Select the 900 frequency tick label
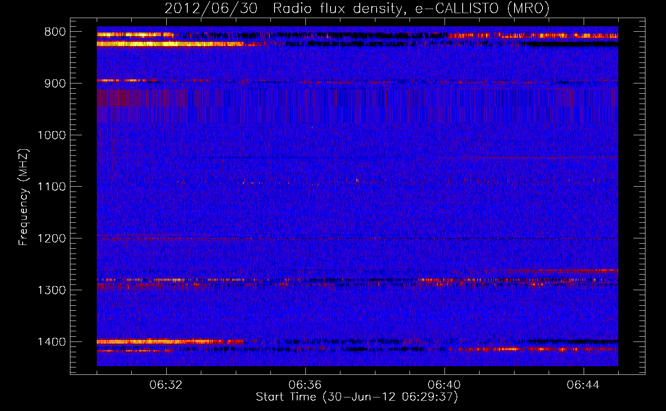The image size is (666, 411). 55,83
